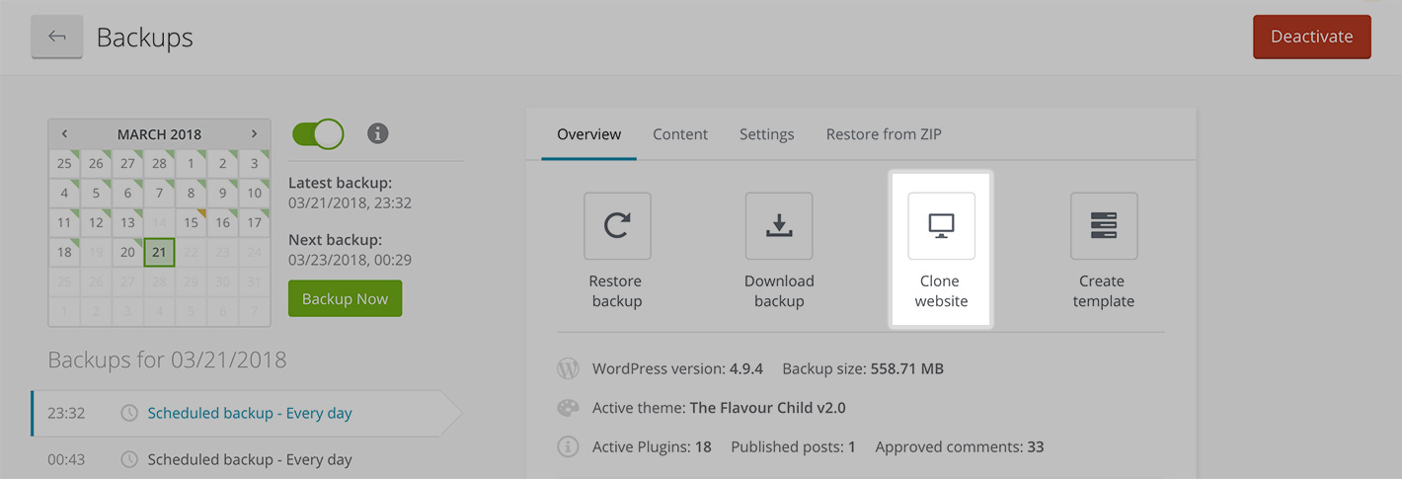This screenshot has width=1402, height=479.
Task: Select the Restore from ZIP tab
Action: pos(884,134)
